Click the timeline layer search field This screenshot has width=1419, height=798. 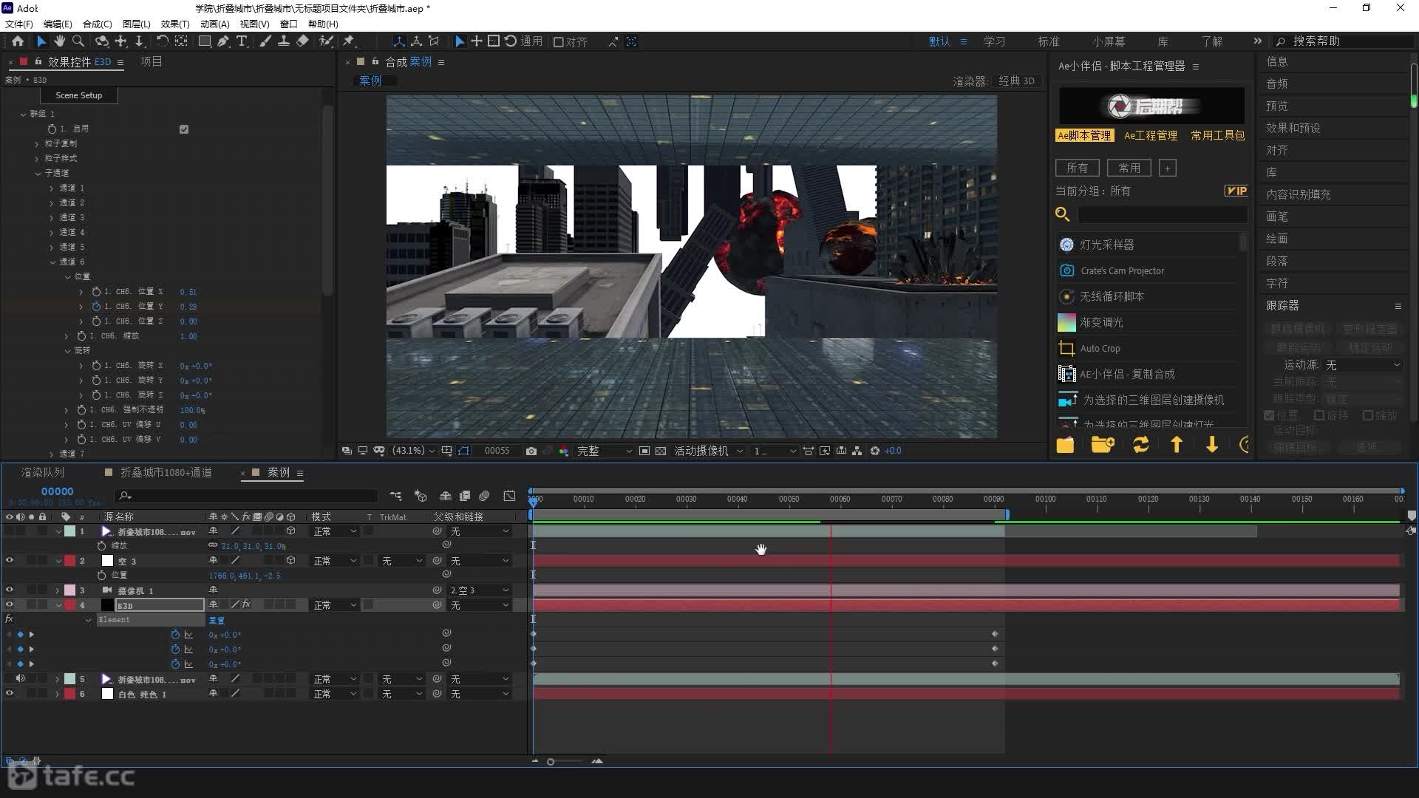tap(246, 496)
